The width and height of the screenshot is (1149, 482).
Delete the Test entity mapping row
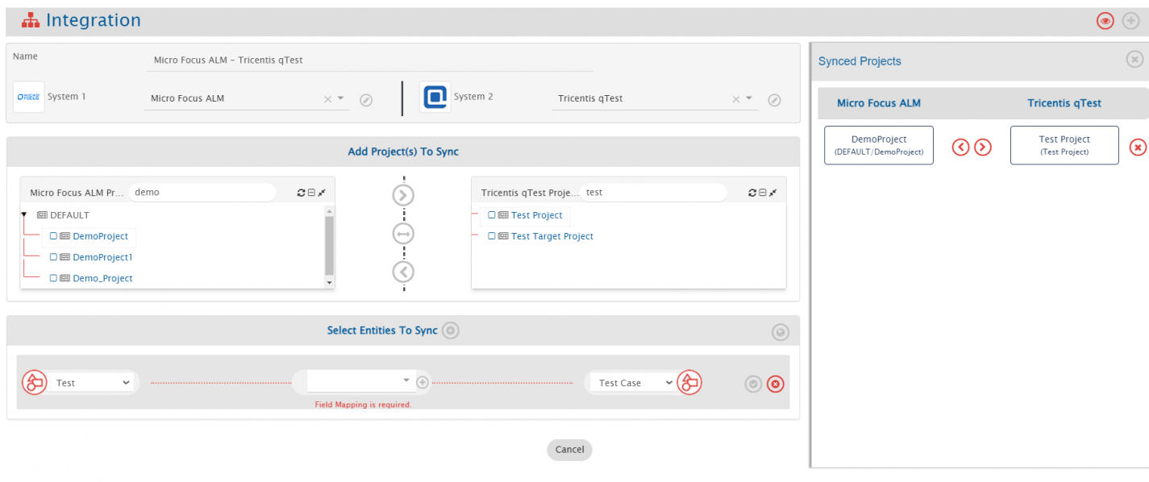pyautogui.click(x=775, y=384)
